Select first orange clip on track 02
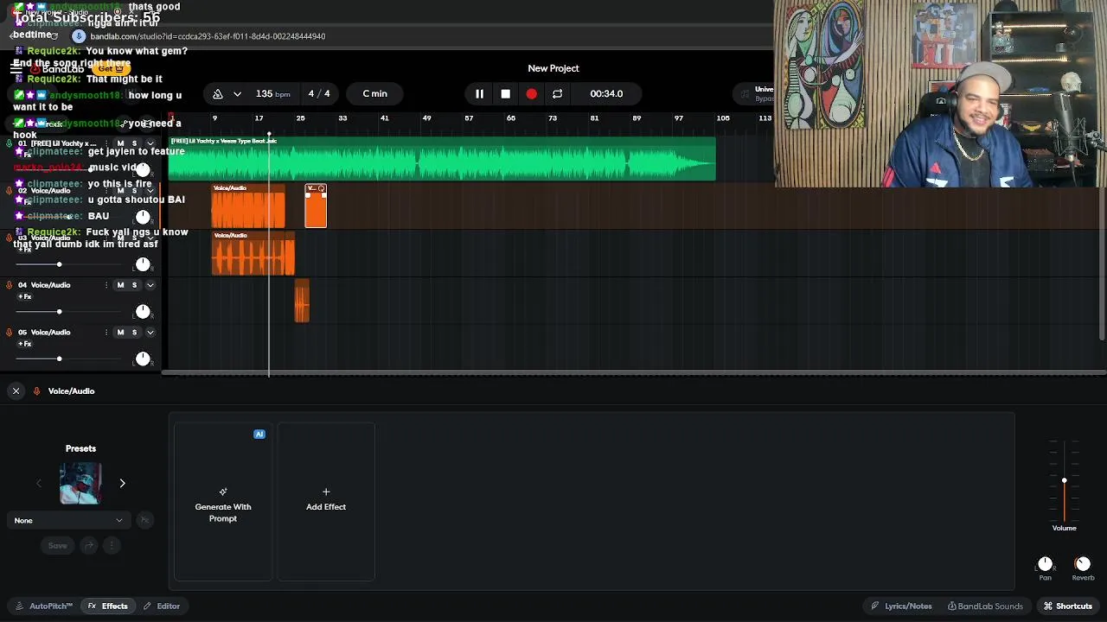Image resolution: width=1107 pixels, height=622 pixels. pyautogui.click(x=248, y=206)
